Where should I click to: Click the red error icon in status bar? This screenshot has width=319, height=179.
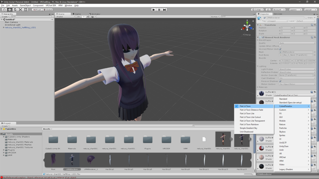click(x=2, y=177)
